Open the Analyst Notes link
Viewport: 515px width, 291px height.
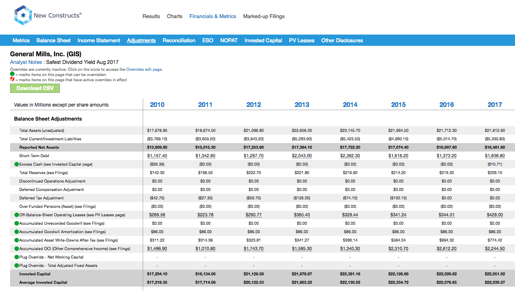tap(26, 62)
